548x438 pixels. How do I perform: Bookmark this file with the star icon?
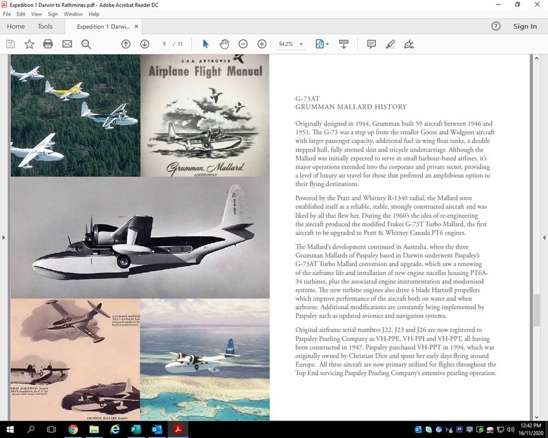pos(30,44)
